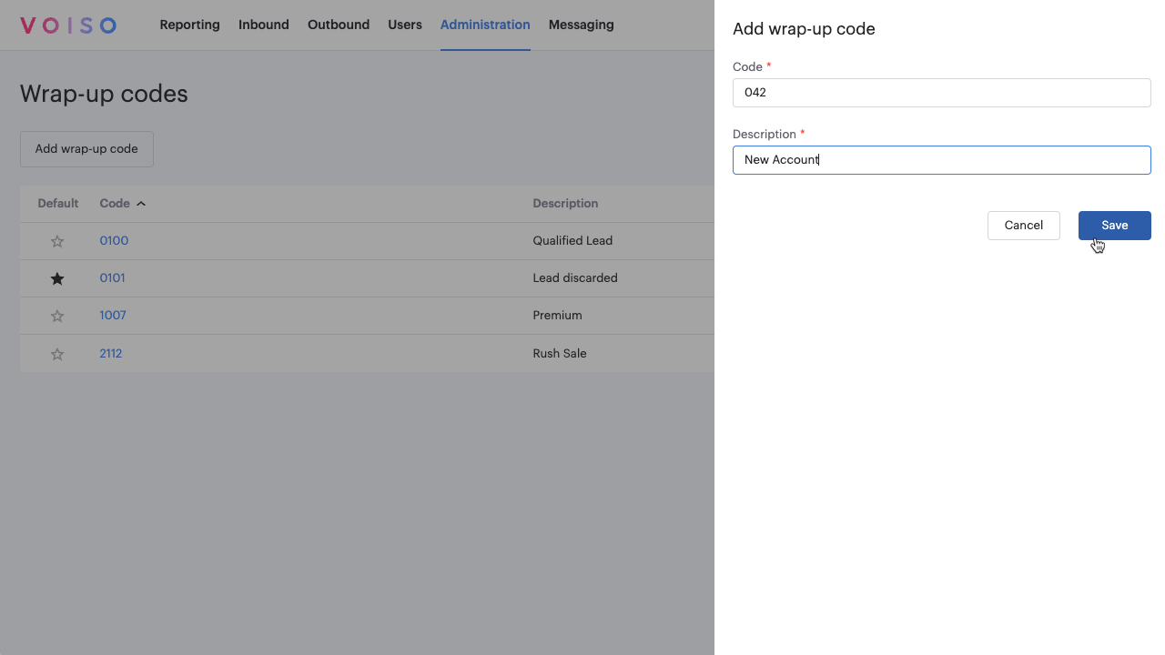Open the Messaging menu
This screenshot has width=1165, height=655.
581,25
